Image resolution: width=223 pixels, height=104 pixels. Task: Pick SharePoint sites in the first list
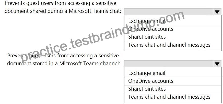point(173,37)
